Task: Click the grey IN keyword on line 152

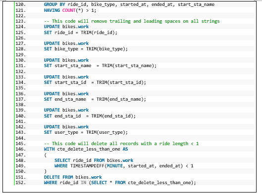Action: point(83,183)
